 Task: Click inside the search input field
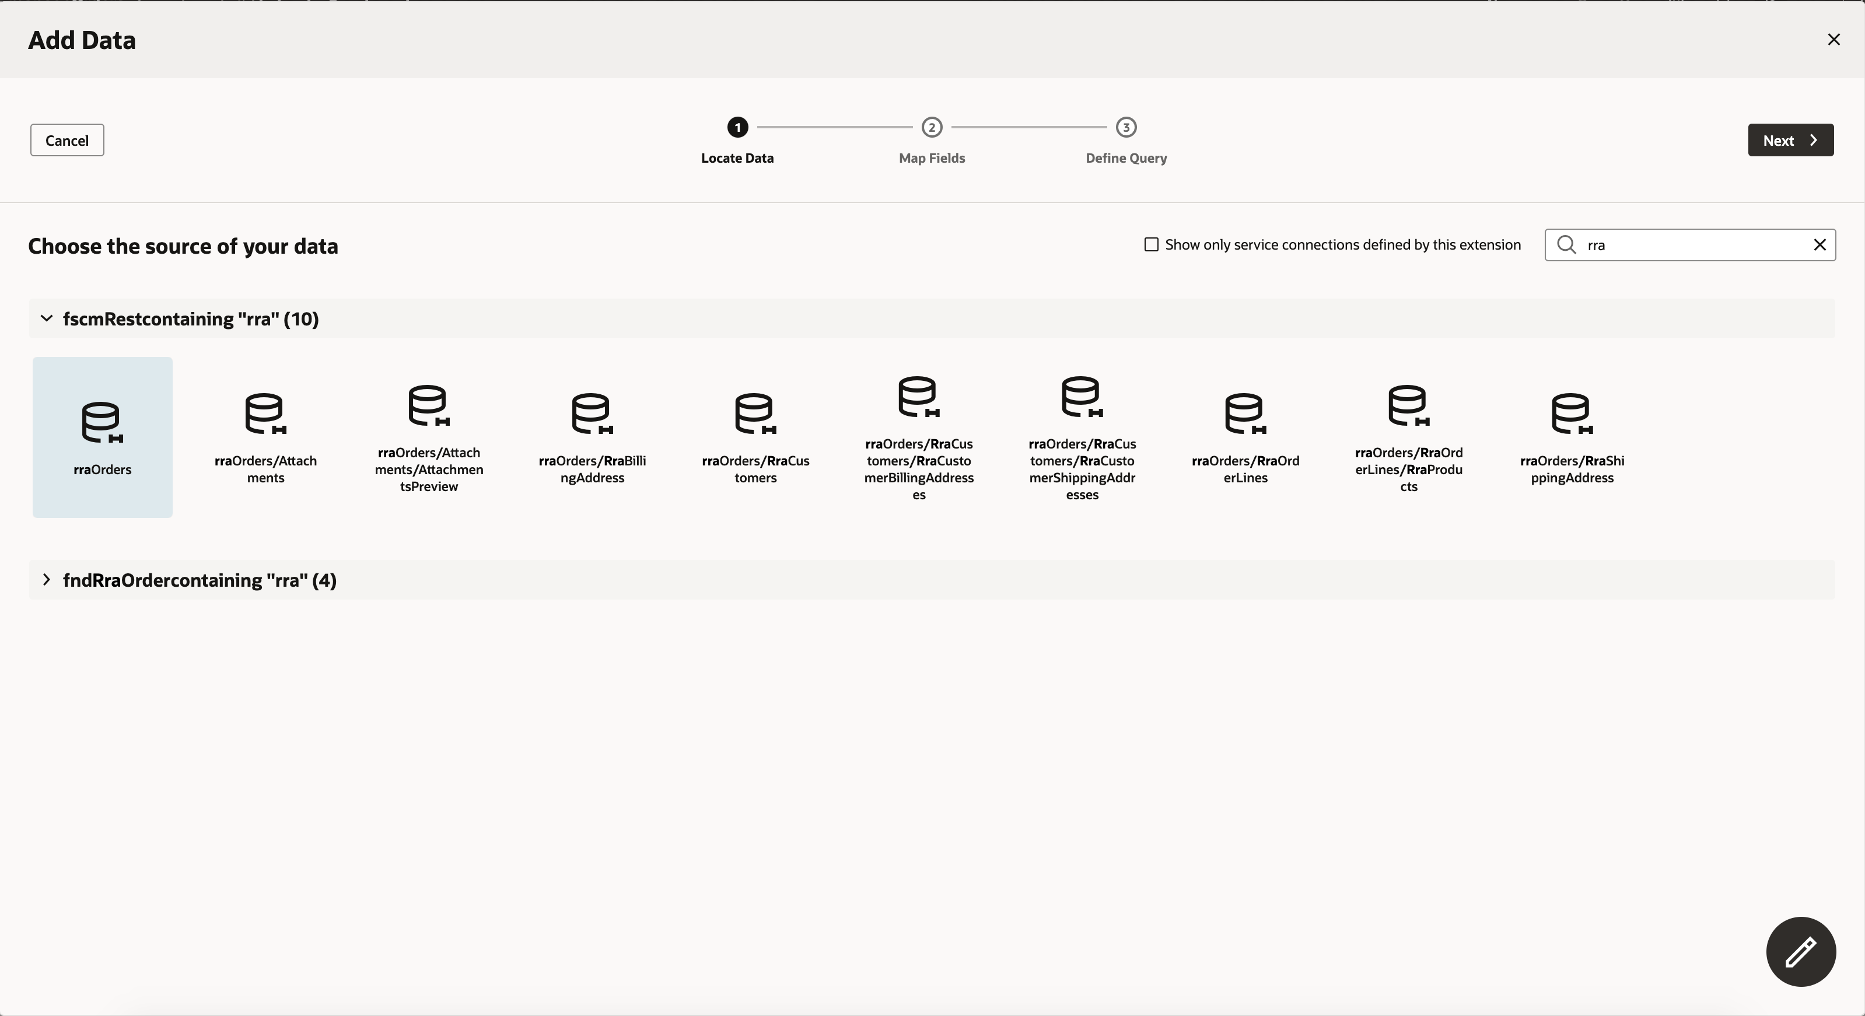(1687, 244)
